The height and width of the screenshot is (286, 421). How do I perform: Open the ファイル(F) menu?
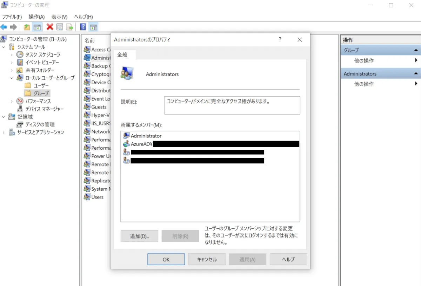(x=12, y=17)
